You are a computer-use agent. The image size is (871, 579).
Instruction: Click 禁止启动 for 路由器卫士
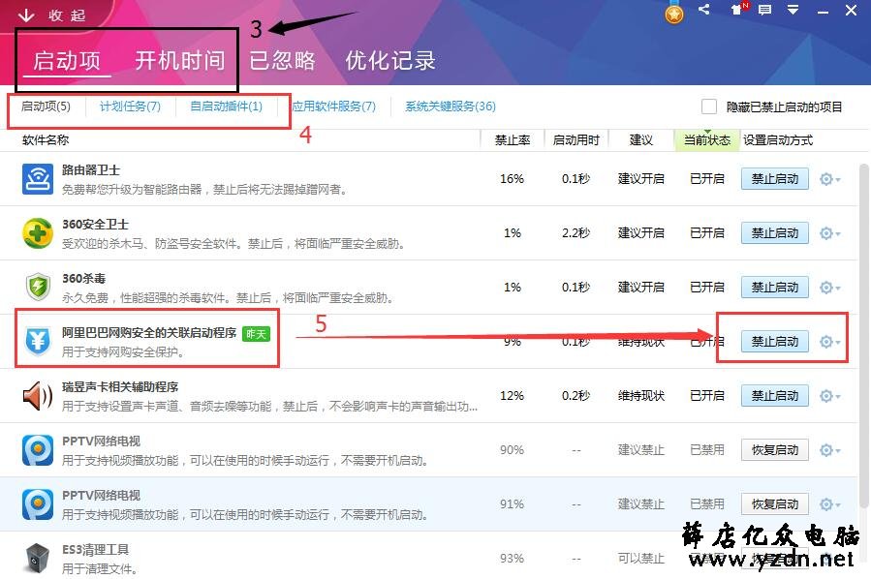click(775, 179)
